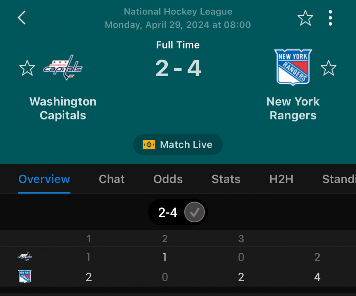Favorite this match with the top star

pos(305,18)
